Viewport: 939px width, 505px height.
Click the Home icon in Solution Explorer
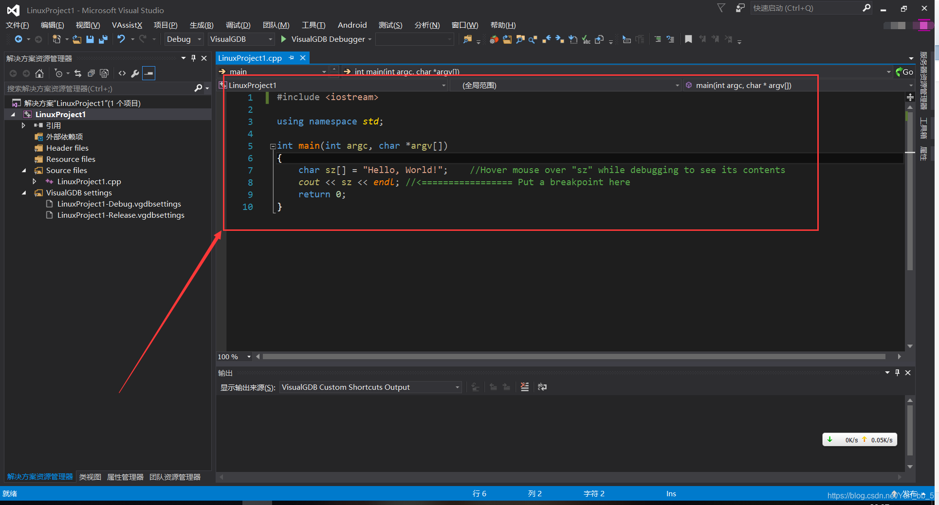click(39, 73)
